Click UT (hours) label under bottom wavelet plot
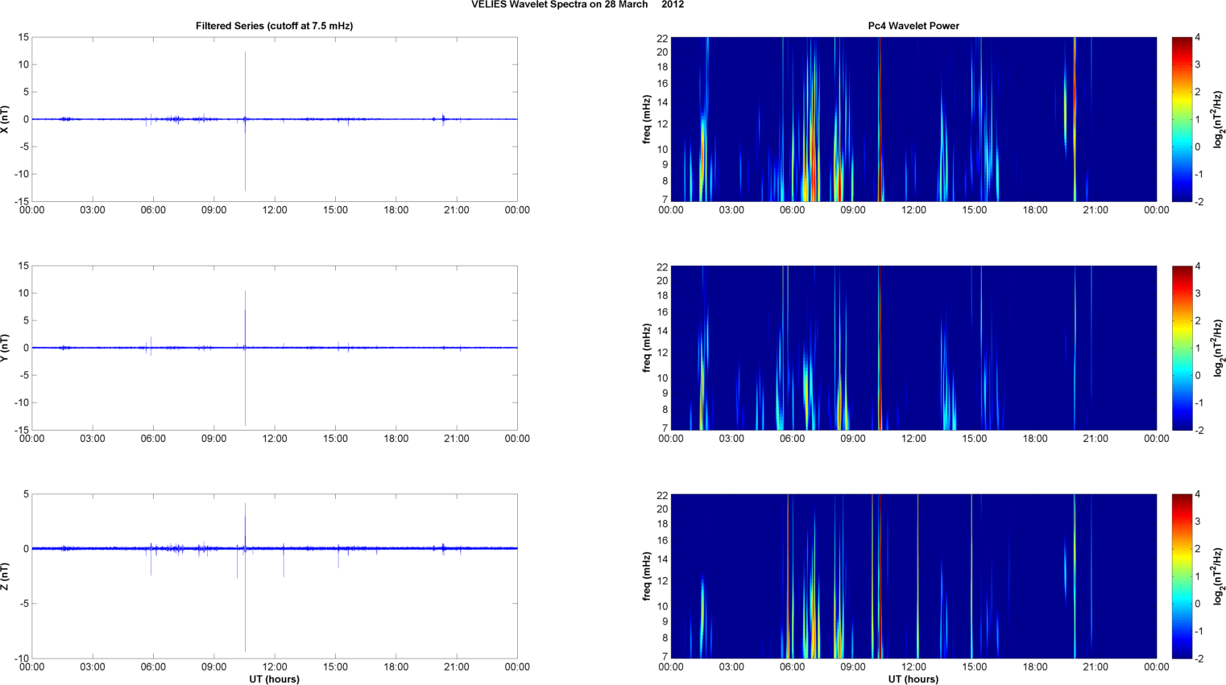Viewport: 1226px width, 685px height. point(913,679)
